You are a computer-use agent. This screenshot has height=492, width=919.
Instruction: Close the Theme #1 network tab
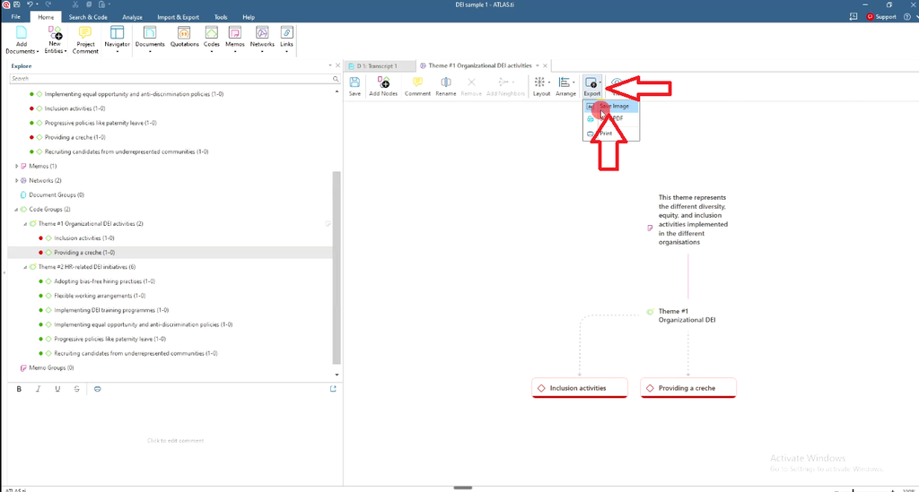(x=545, y=65)
